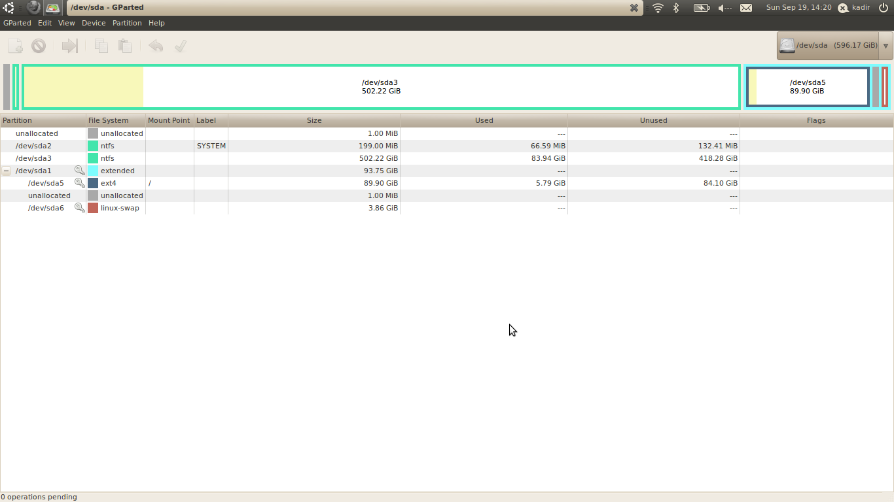
Task: Click the Paste partition toolbar icon
Action: coord(124,46)
